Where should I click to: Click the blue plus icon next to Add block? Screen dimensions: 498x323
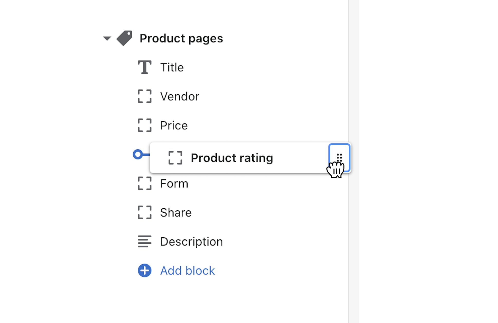pos(145,270)
